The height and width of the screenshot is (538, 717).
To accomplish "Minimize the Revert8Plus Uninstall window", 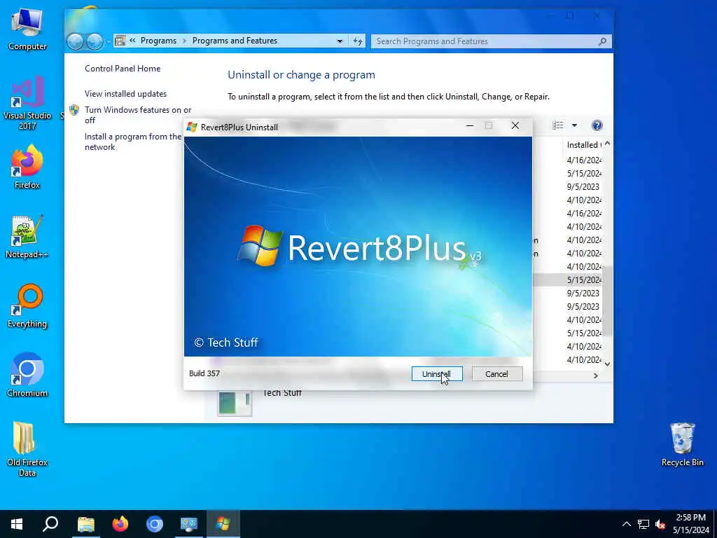I will [x=470, y=125].
